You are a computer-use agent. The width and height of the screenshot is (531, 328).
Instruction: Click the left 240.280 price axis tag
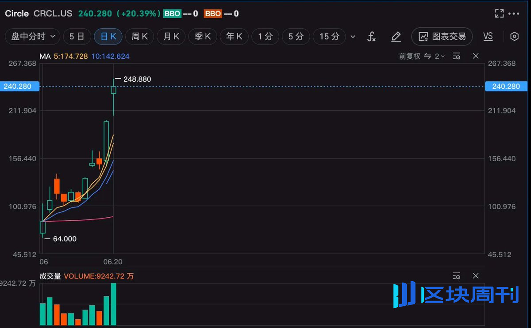click(x=19, y=86)
